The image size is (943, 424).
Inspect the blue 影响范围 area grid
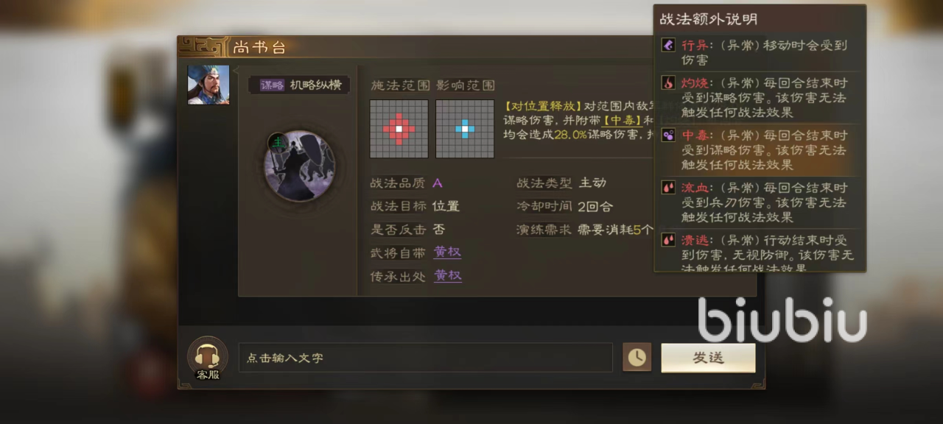465,129
